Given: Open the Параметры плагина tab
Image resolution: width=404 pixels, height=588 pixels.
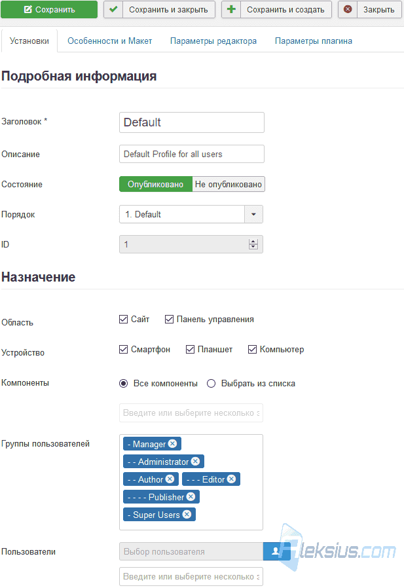Looking at the screenshot, I should [x=314, y=41].
